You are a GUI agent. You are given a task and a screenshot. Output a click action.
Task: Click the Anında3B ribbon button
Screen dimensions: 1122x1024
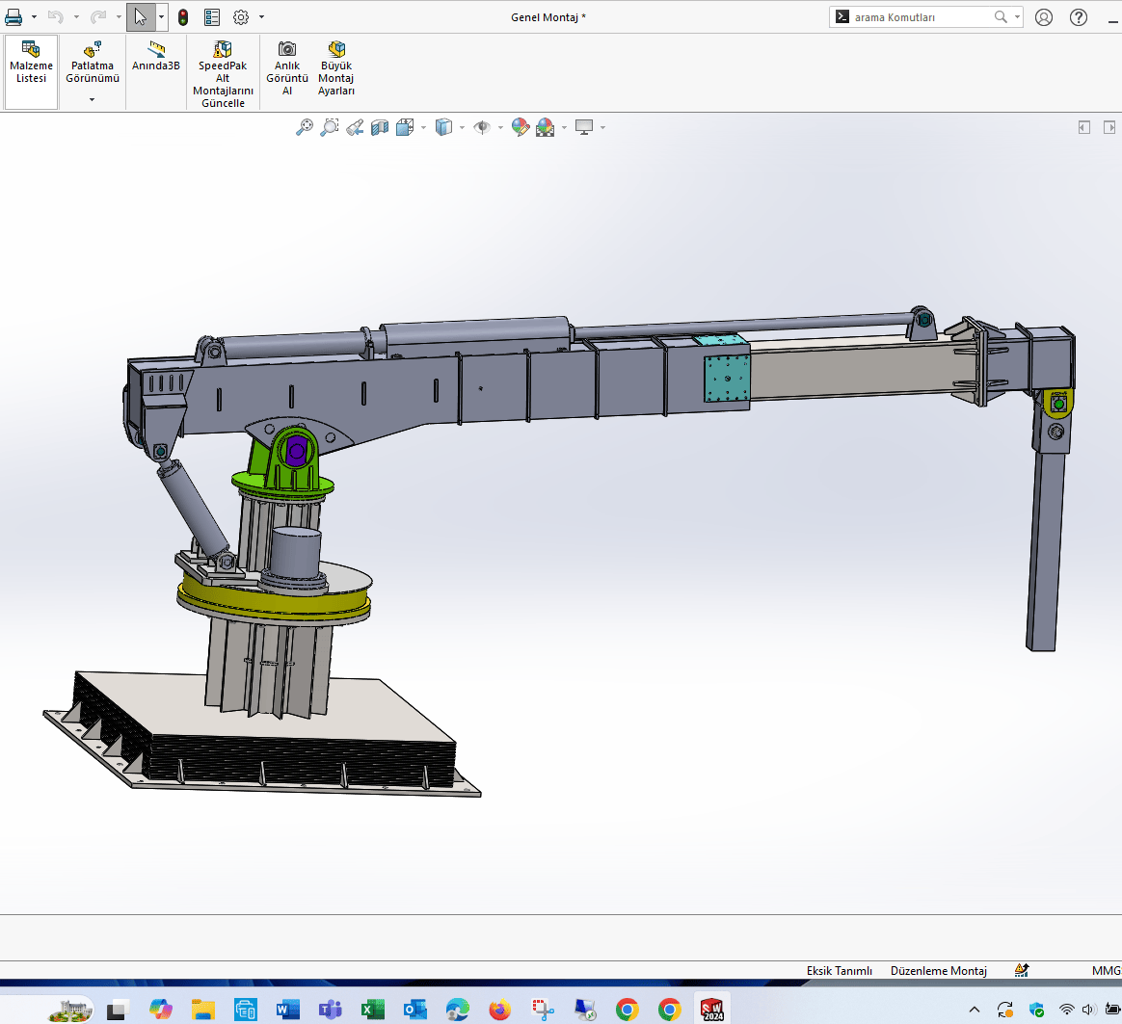[x=155, y=56]
